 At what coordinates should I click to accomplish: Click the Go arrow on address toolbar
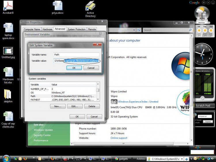pos(186,159)
